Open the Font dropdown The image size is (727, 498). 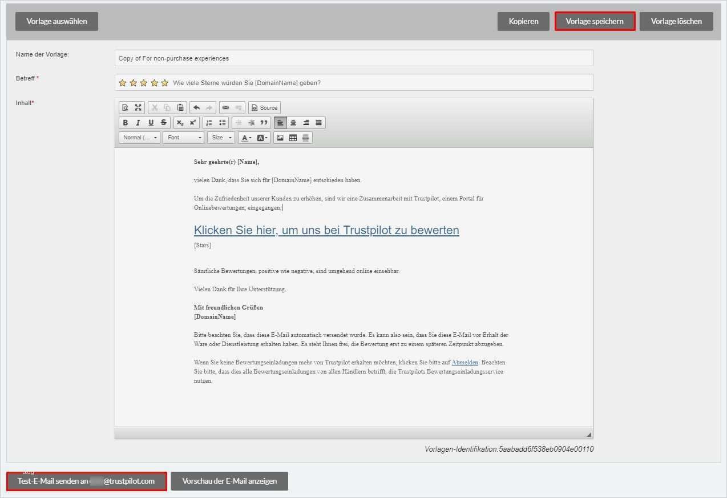(183, 138)
